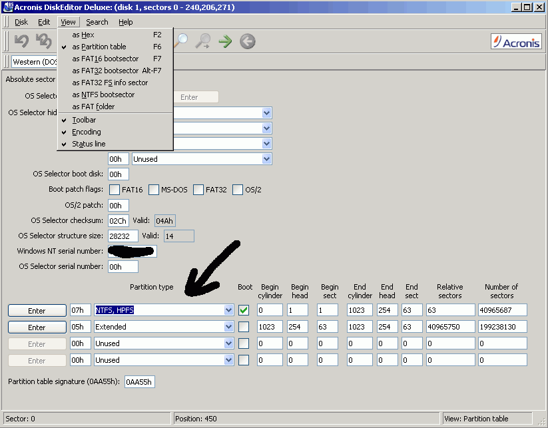Click Relative sectors field showing 40965750
The width and height of the screenshot is (548, 428).
tap(451, 327)
